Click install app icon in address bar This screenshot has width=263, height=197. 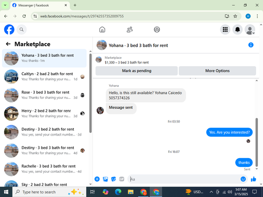coord(227,16)
